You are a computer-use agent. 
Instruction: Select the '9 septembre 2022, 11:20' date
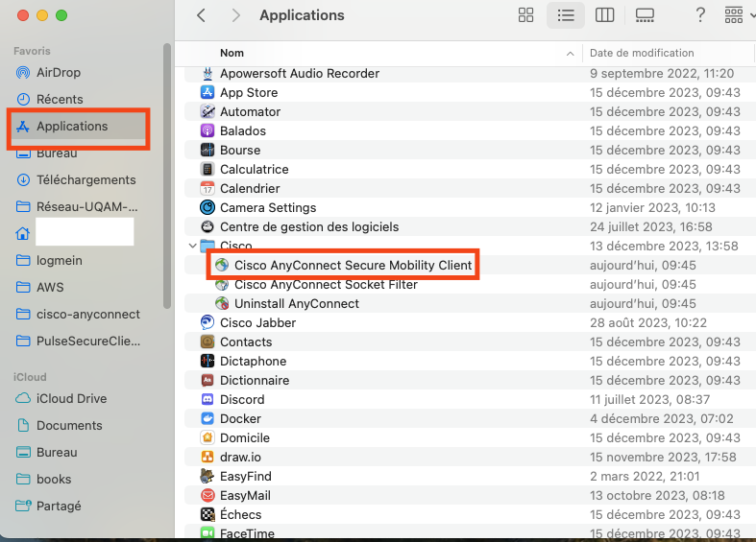(x=662, y=73)
